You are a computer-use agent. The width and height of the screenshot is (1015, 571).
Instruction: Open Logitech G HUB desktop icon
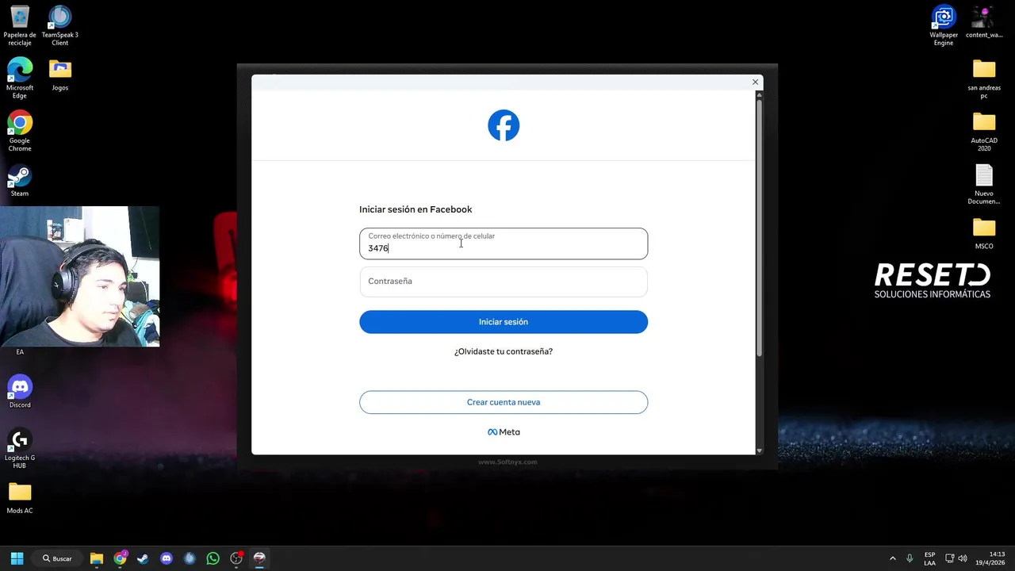(x=20, y=448)
